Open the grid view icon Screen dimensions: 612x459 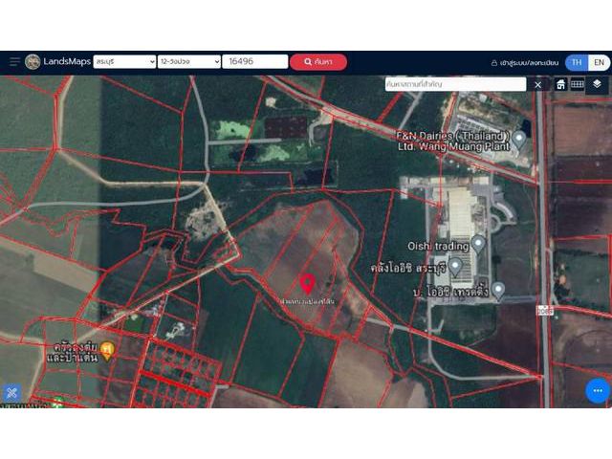click(578, 84)
